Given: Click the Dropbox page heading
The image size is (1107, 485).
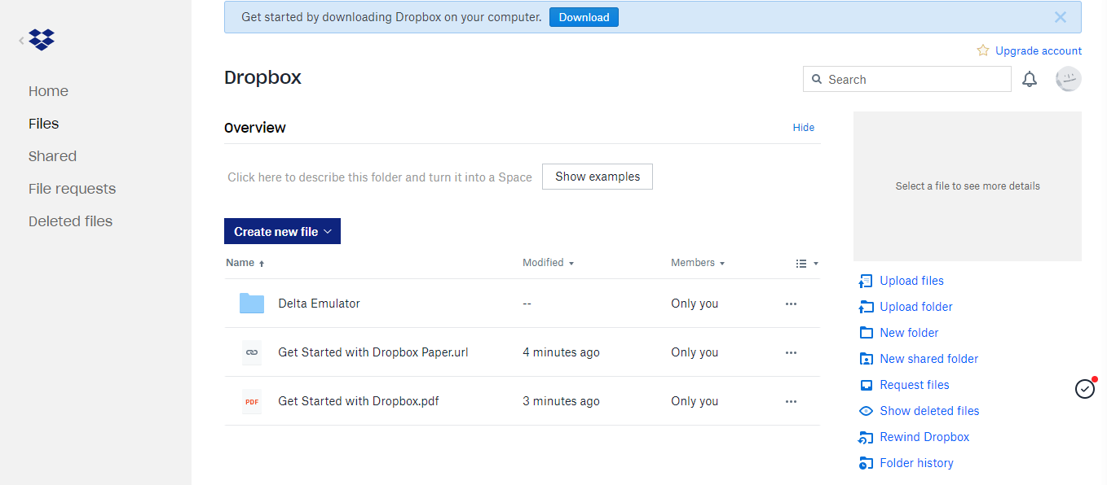Looking at the screenshot, I should click(262, 77).
